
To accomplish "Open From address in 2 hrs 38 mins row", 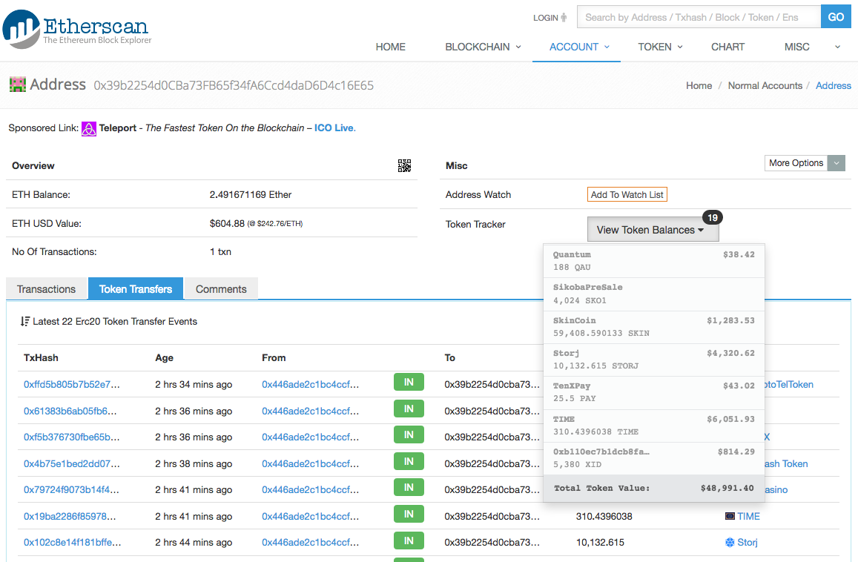I will (x=310, y=463).
